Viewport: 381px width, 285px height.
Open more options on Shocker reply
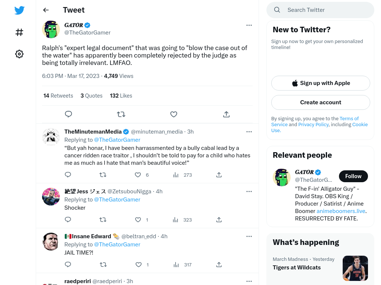tap(249, 191)
